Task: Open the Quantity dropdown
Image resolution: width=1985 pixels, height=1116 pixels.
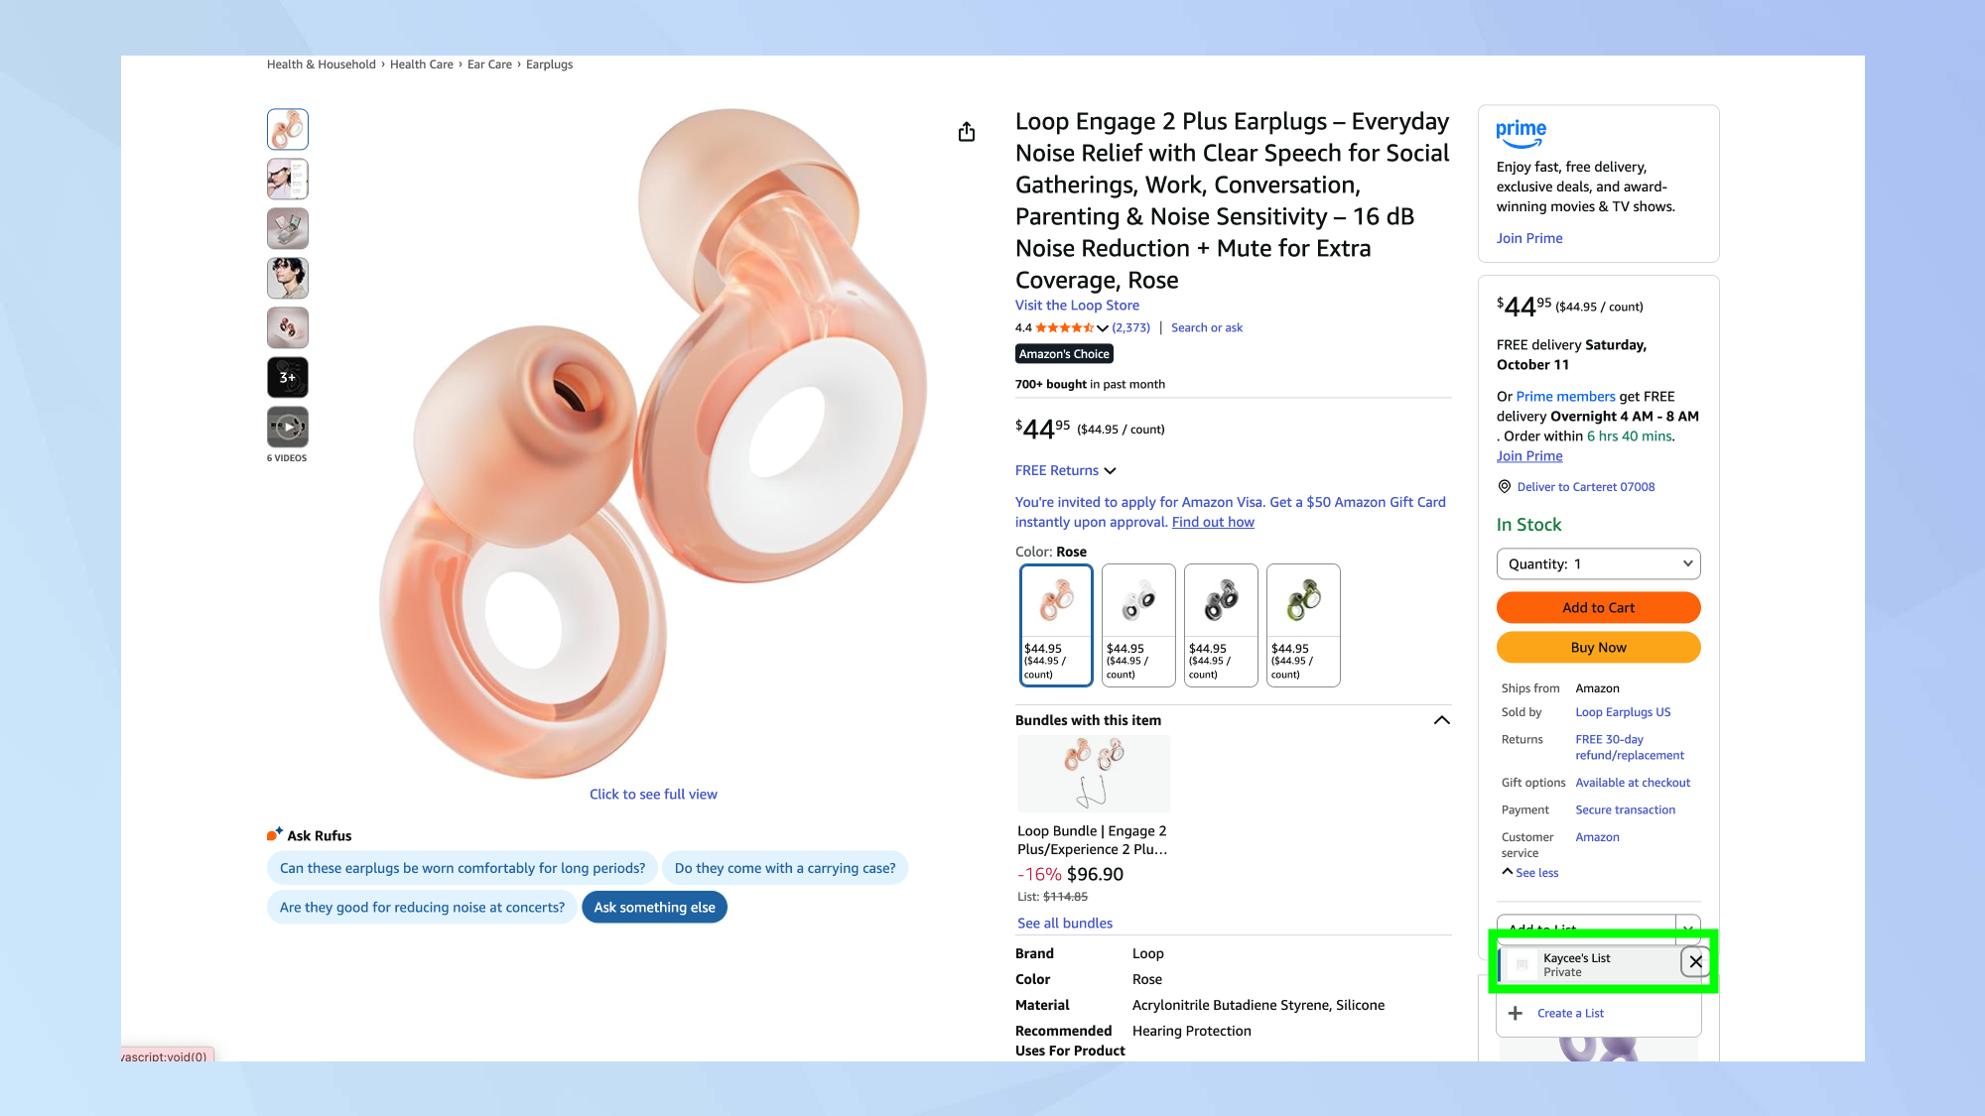Action: point(1598,564)
